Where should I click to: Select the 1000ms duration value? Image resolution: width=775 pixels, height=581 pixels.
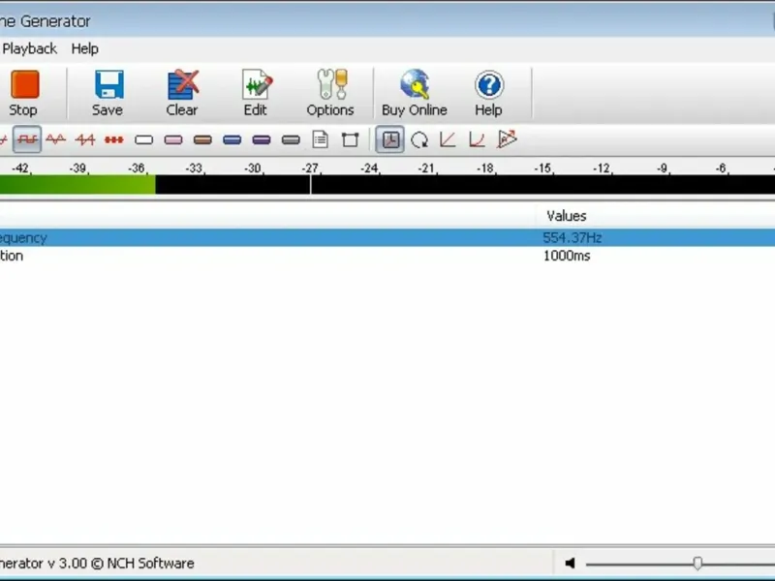point(567,256)
